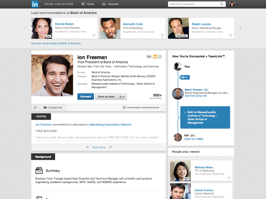Open the Ion Freeman link in Activity
This screenshot has width=266, height=199.
(x=44, y=125)
